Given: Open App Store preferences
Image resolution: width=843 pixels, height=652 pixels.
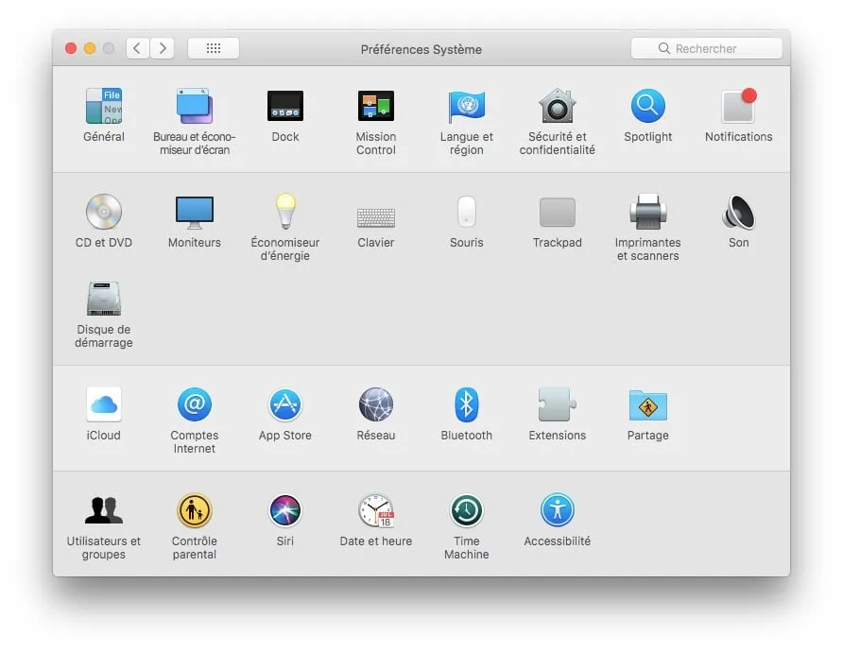Looking at the screenshot, I should tap(285, 404).
